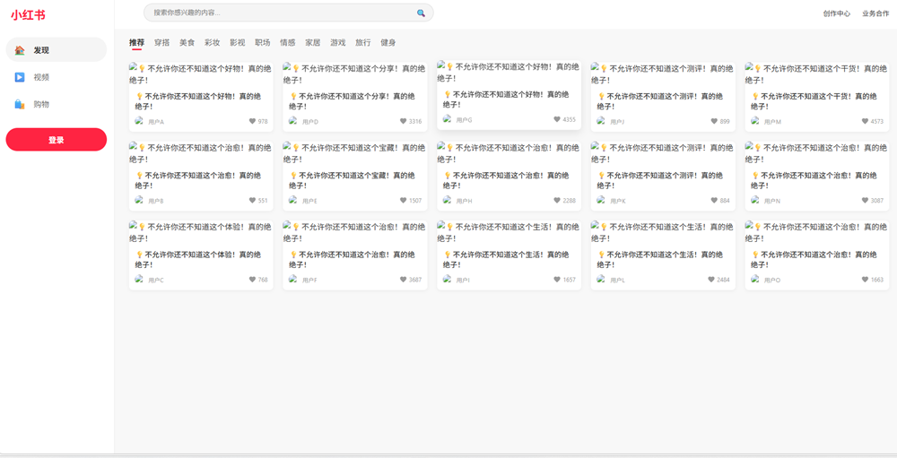The height and width of the screenshot is (458, 897).
Task: Switch to the 穿搭 tab
Action: coord(161,42)
